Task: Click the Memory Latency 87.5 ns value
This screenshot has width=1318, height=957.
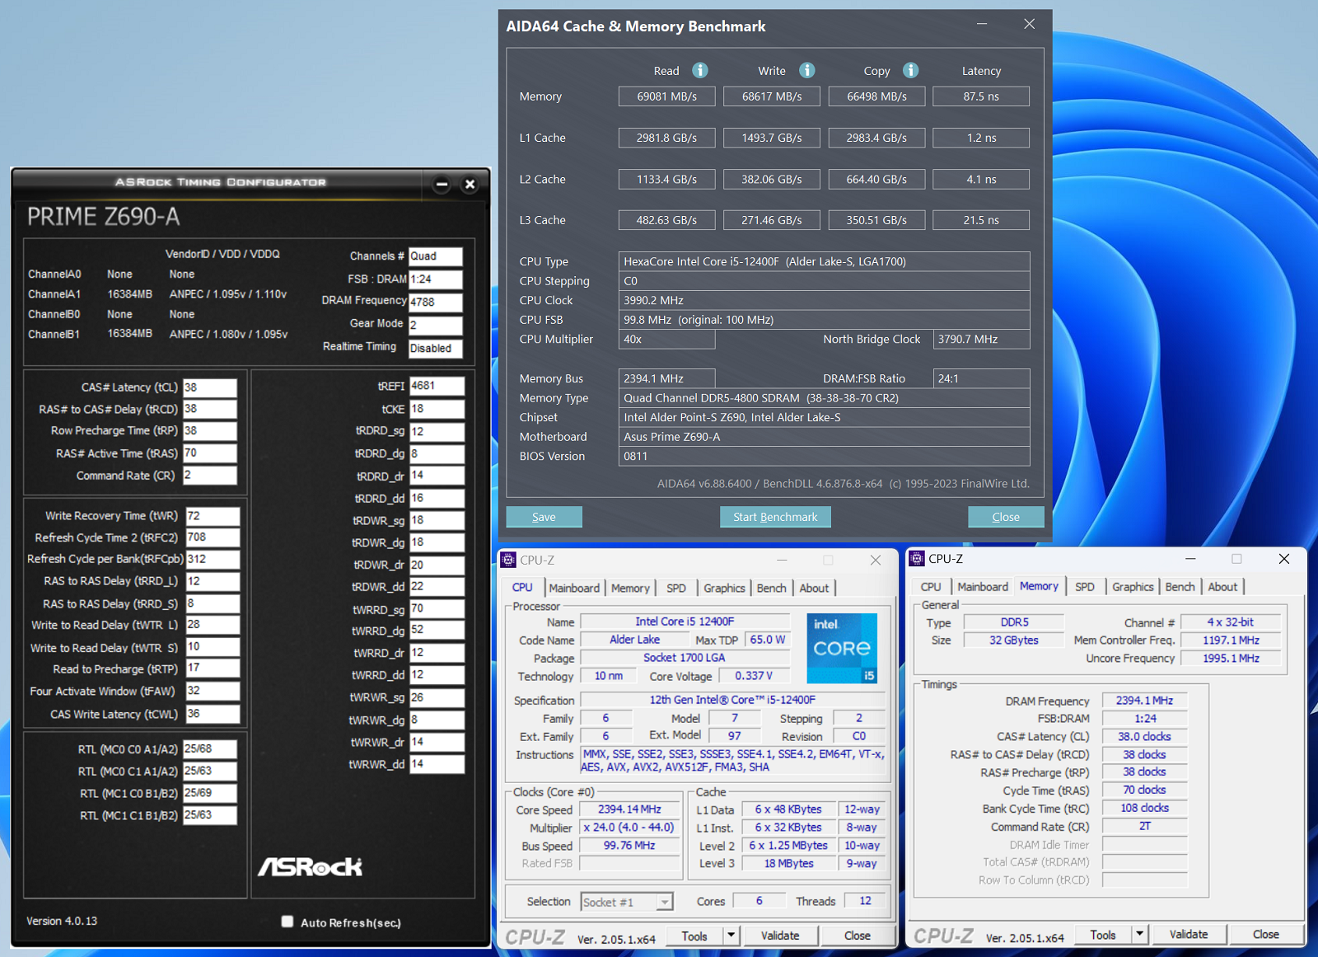Action: click(x=981, y=96)
